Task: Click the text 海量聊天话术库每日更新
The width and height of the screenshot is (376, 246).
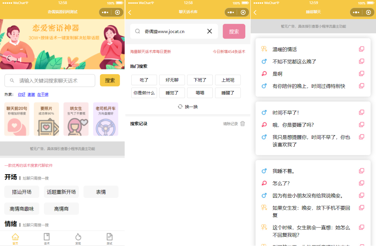Action: tap(150, 52)
